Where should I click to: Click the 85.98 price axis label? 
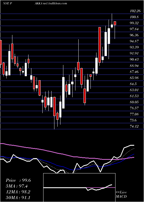(134, 78)
